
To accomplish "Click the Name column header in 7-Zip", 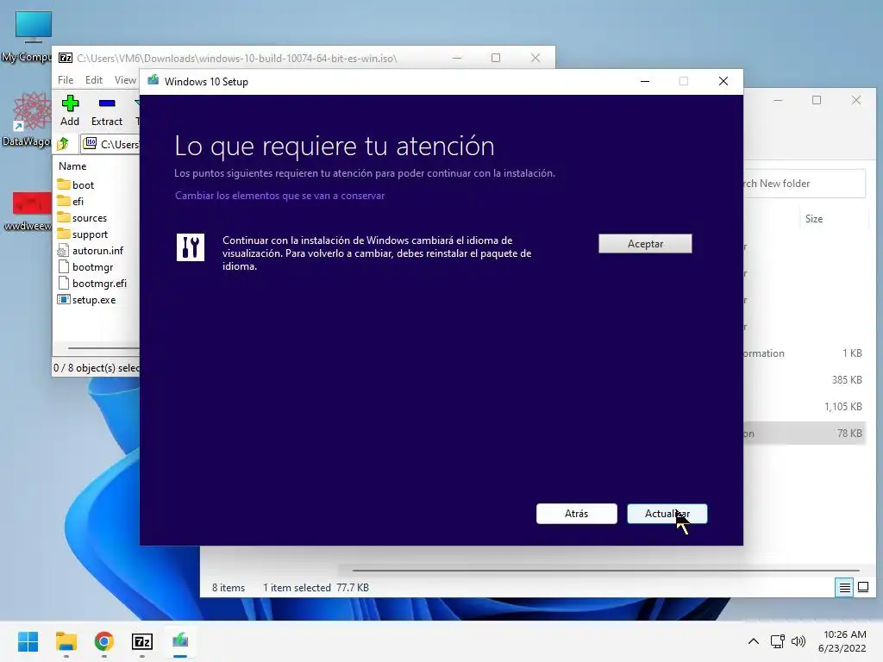I will pyautogui.click(x=72, y=166).
